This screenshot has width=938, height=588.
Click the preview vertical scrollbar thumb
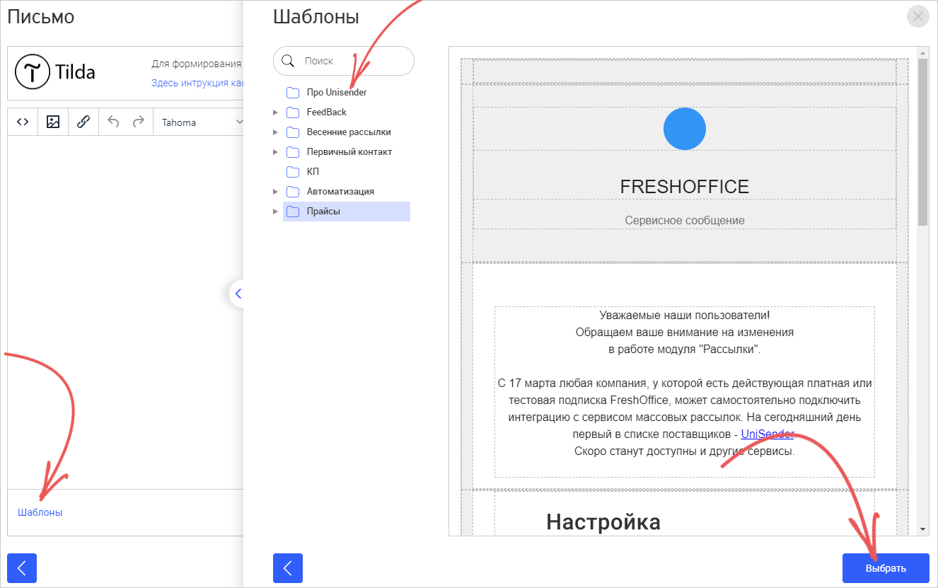[922, 142]
